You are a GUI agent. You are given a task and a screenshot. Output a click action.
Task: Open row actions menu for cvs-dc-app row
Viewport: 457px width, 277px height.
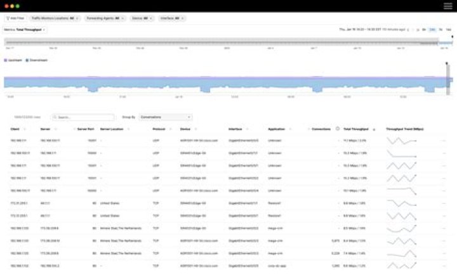click(x=444, y=266)
